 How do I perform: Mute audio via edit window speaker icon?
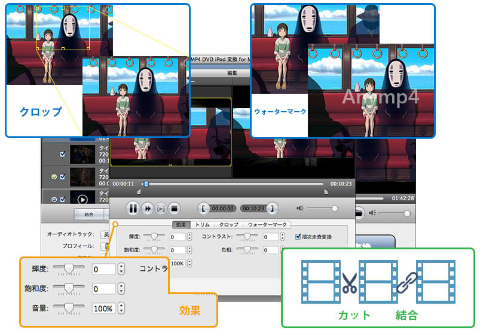point(299,209)
